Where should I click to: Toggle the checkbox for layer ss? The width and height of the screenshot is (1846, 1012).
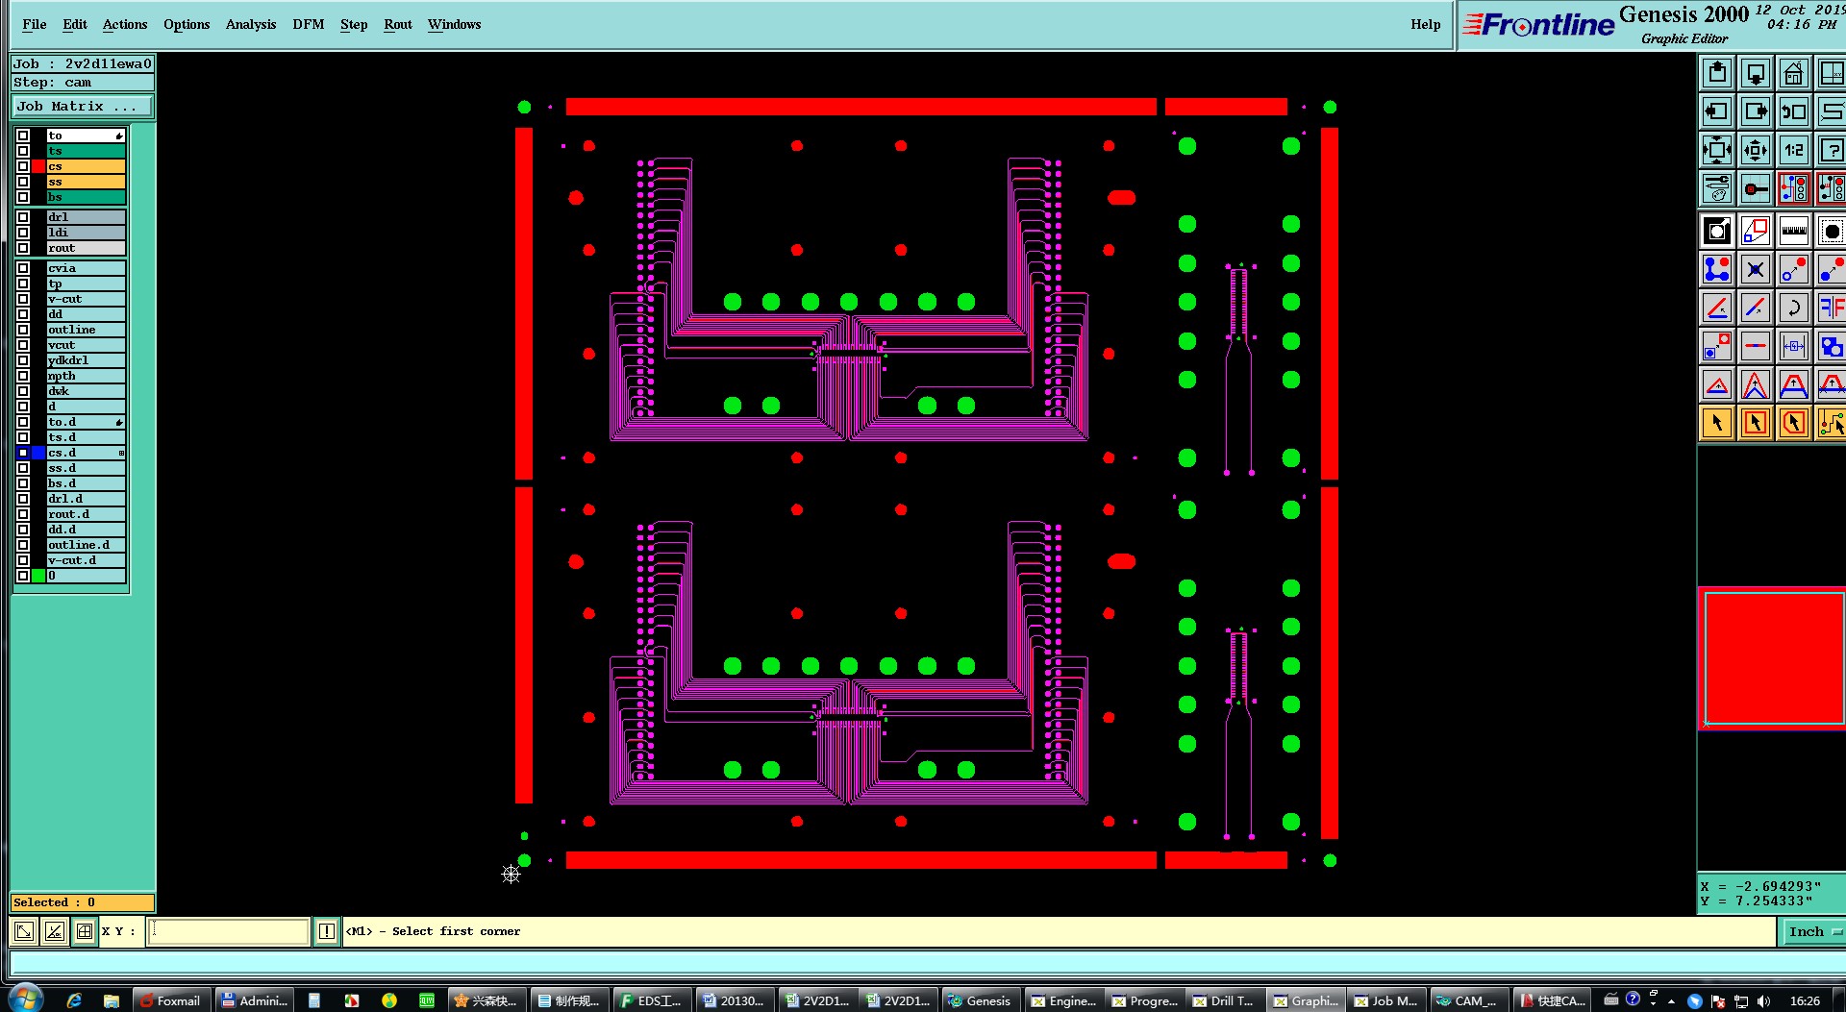coord(23,182)
